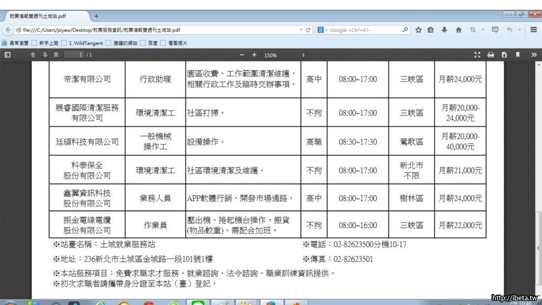This screenshot has height=305, width=542.
Task: Open a new browser tab
Action: coord(96,16)
